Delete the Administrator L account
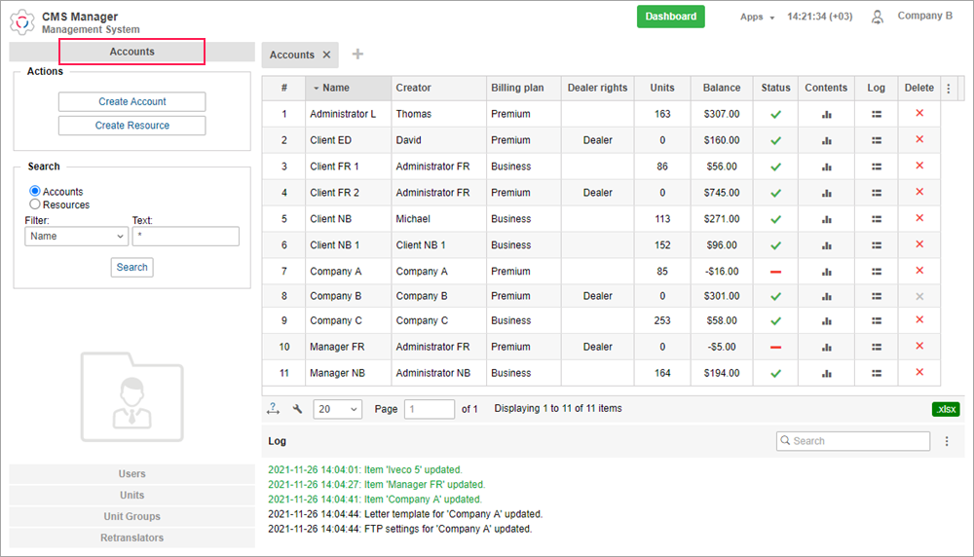 [919, 113]
